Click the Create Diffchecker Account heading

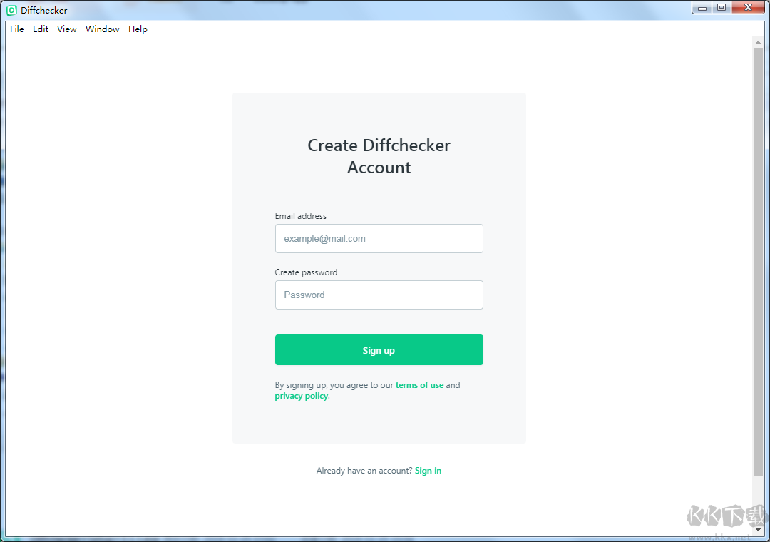pos(379,156)
